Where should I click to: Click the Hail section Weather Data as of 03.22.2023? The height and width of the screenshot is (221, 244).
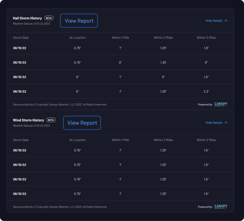click(31, 24)
